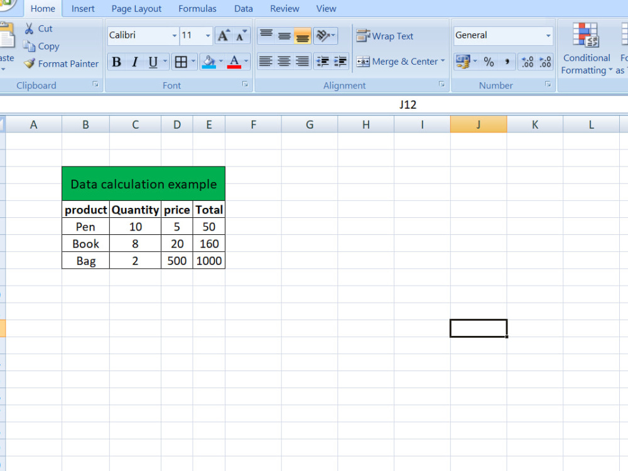Click Merge & Center button
Screen dimensions: 628x471
coord(397,62)
